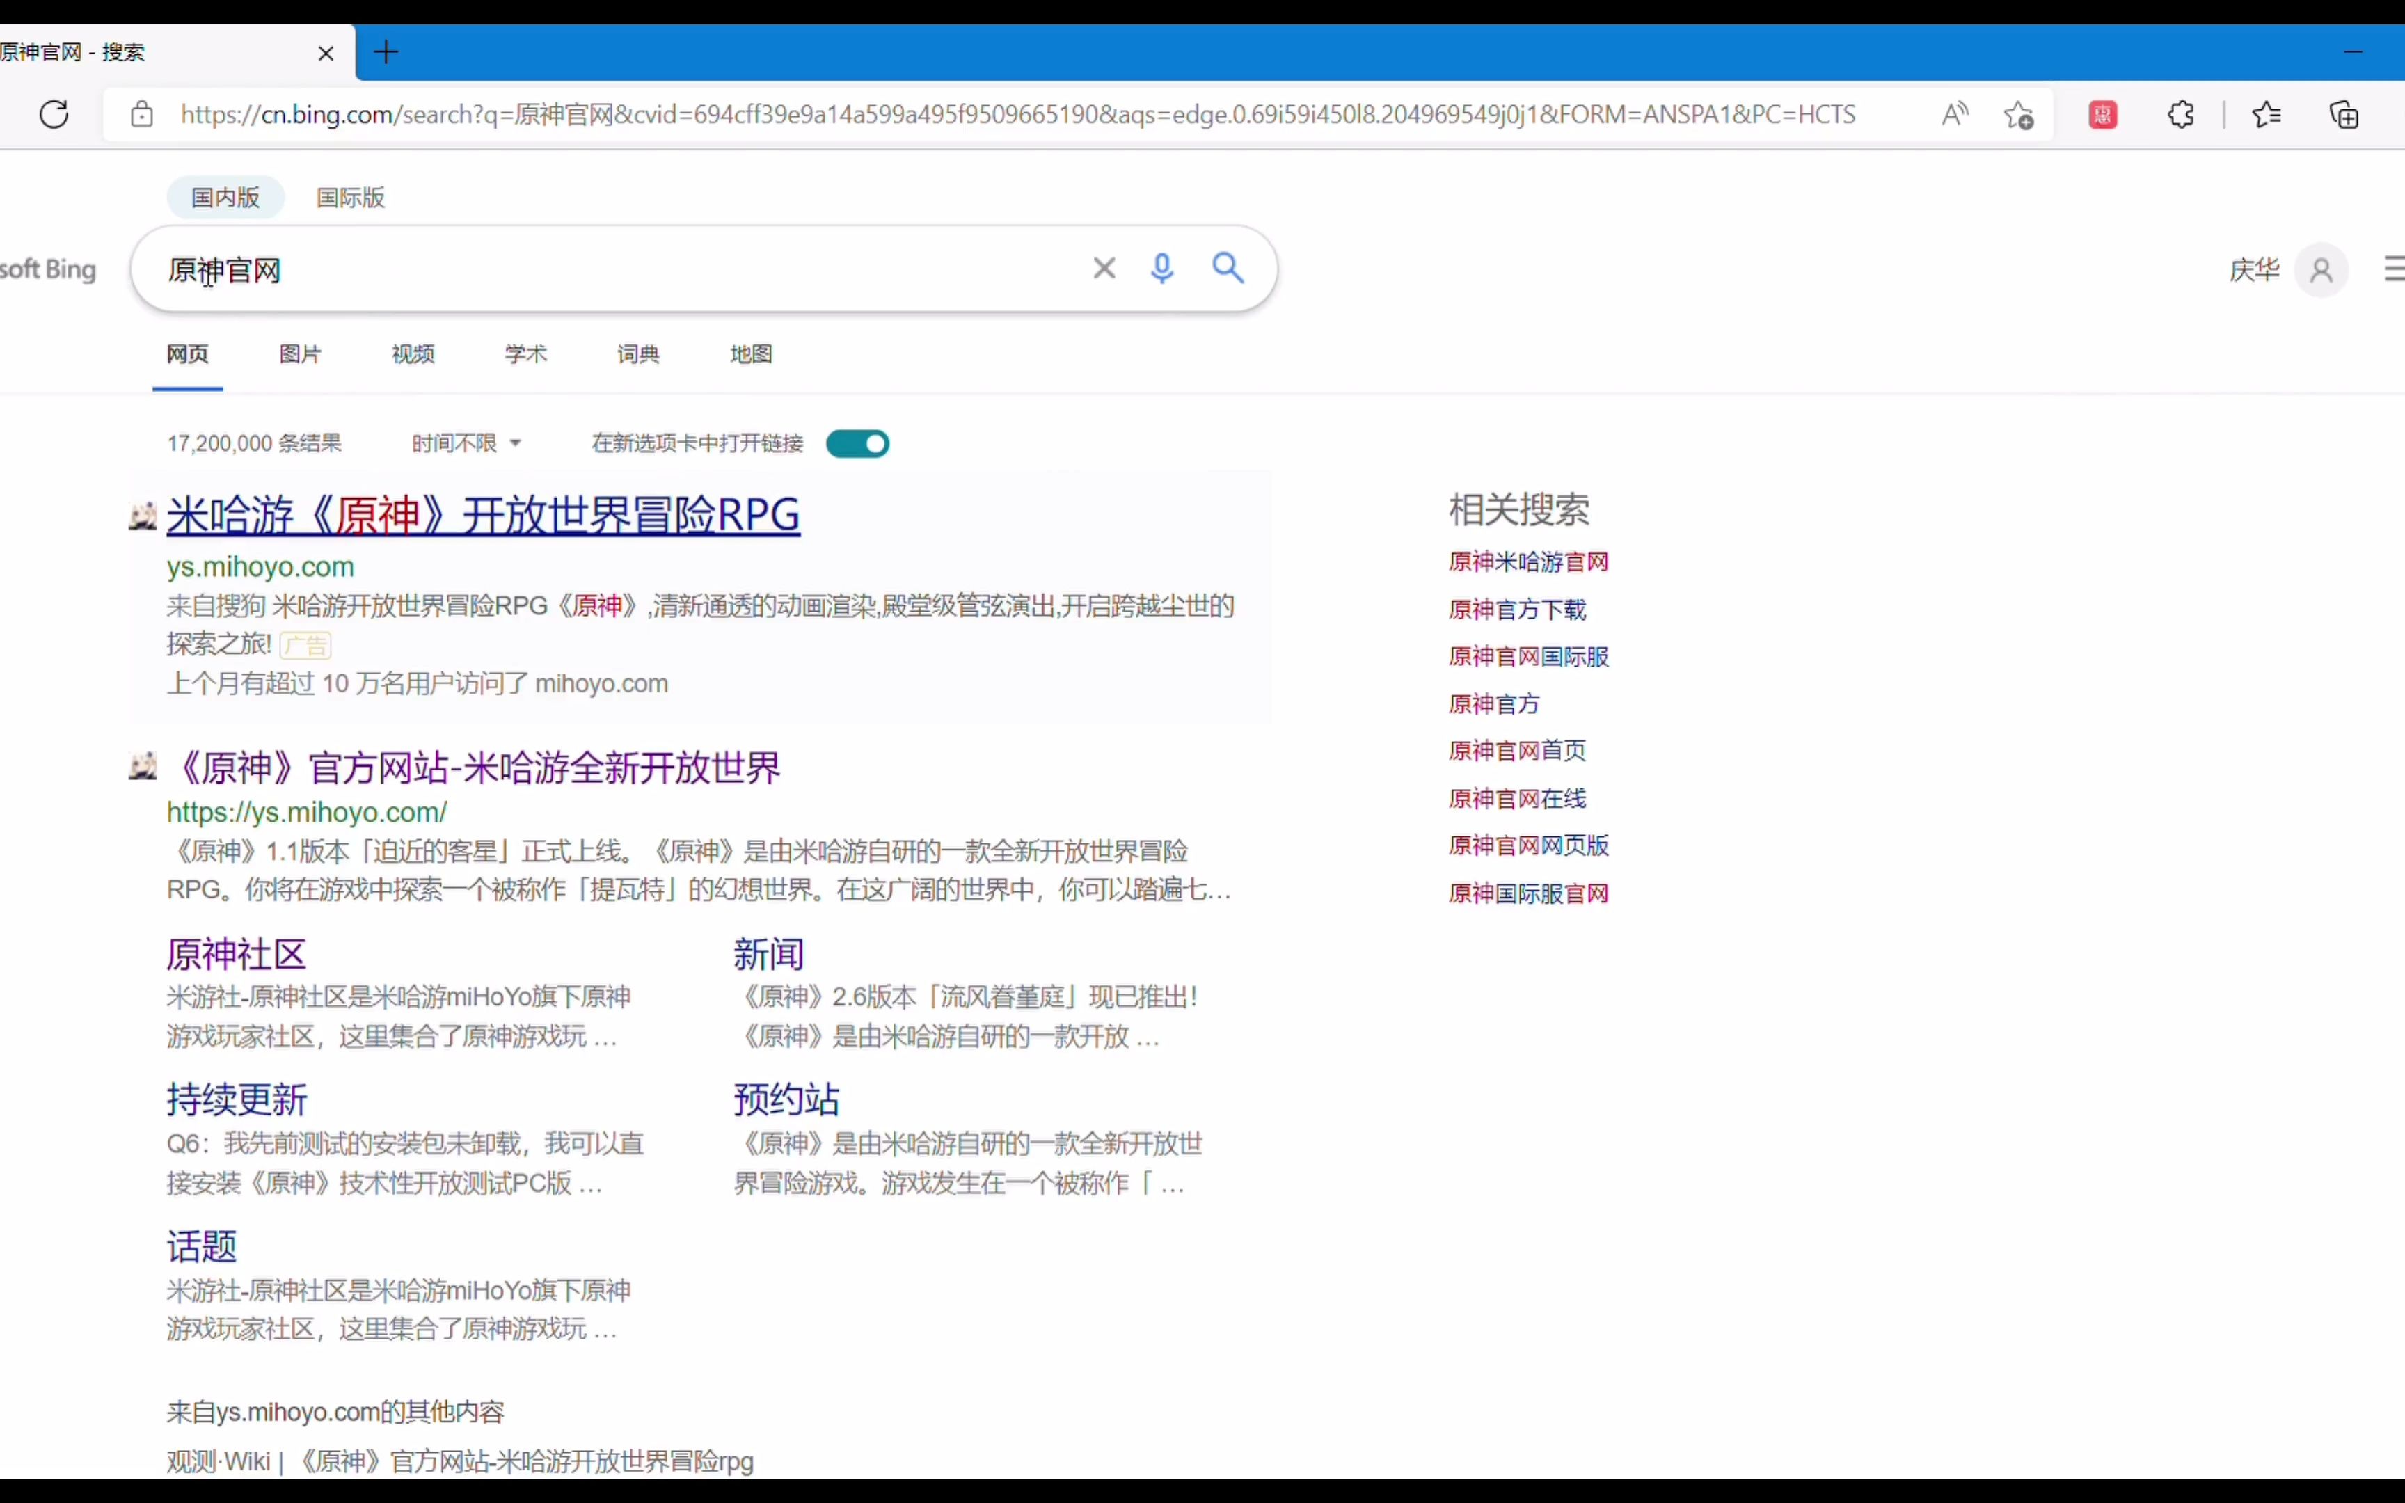This screenshot has height=1503, width=2405.
Task: Clear the search box with the X icon
Action: point(1103,267)
